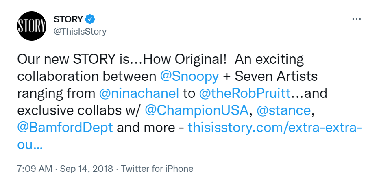Click the 'Twitter for iPhone' source label
The width and height of the screenshot is (379, 184).
[157, 168]
